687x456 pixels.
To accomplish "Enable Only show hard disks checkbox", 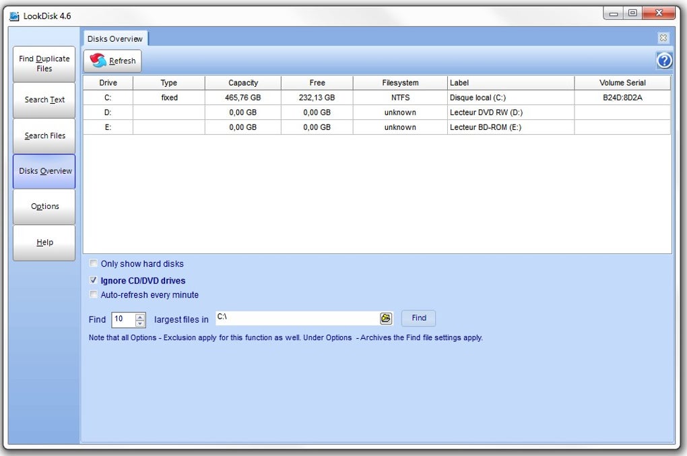I will point(94,263).
